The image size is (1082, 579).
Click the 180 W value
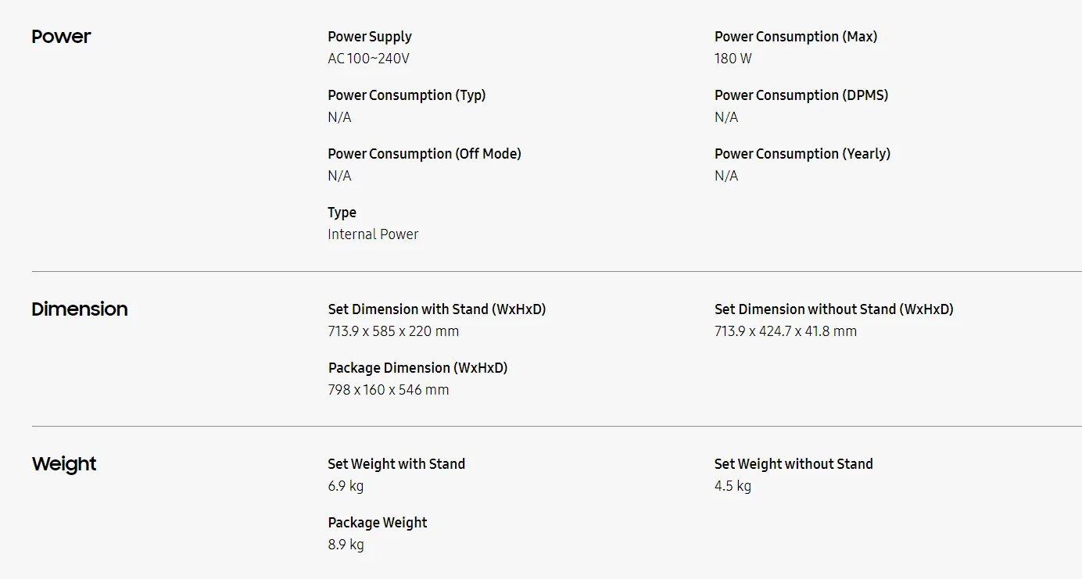[733, 59]
